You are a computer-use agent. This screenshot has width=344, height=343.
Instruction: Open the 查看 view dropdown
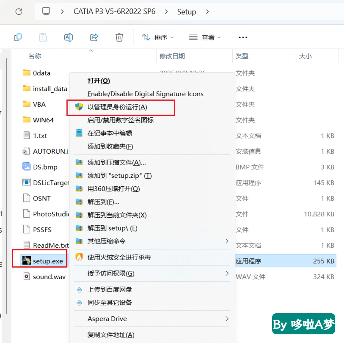pos(205,38)
